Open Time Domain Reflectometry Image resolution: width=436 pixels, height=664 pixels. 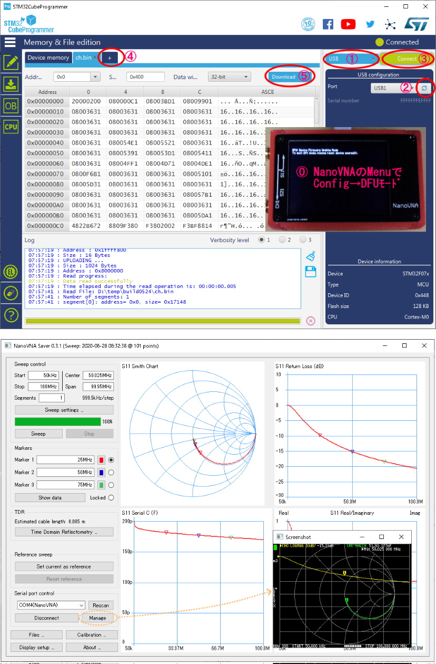point(64,532)
